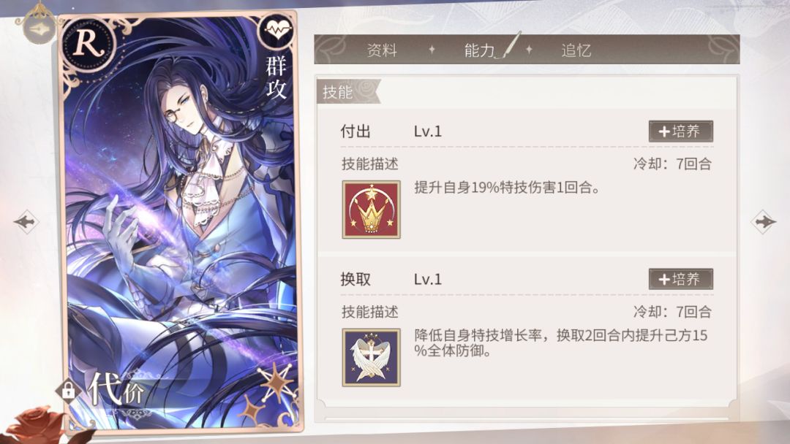Click the 技能 section header label
Image resolution: width=790 pixels, height=444 pixels.
[337, 92]
